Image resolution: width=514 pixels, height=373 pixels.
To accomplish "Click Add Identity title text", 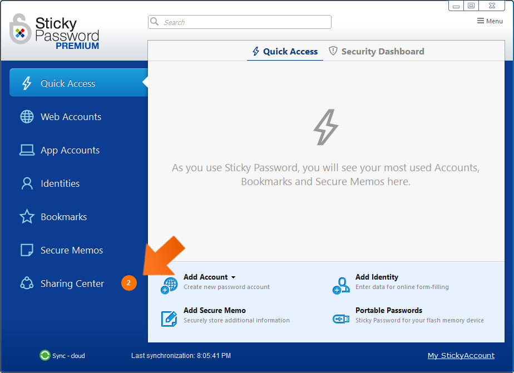I will [377, 277].
